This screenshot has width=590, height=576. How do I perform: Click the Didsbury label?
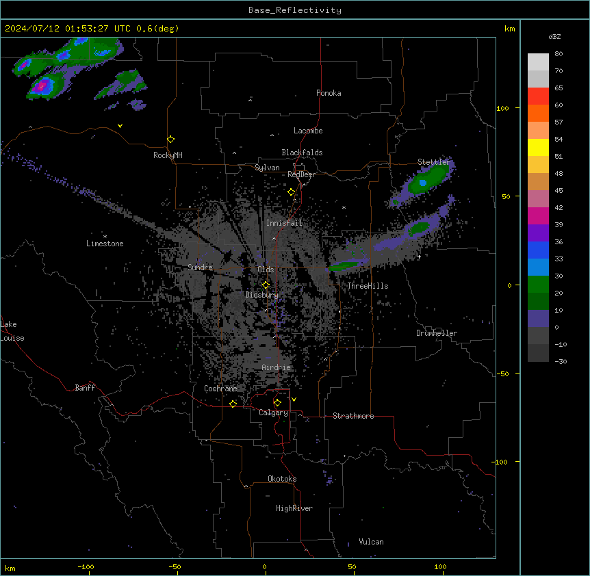262,295
